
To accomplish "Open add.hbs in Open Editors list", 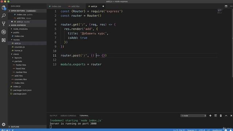I will tap(27, 18).
